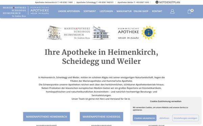
Task: Click the Marienapotheke Scheidegg Heimenkirch center logo
Action: pos(77,33)
